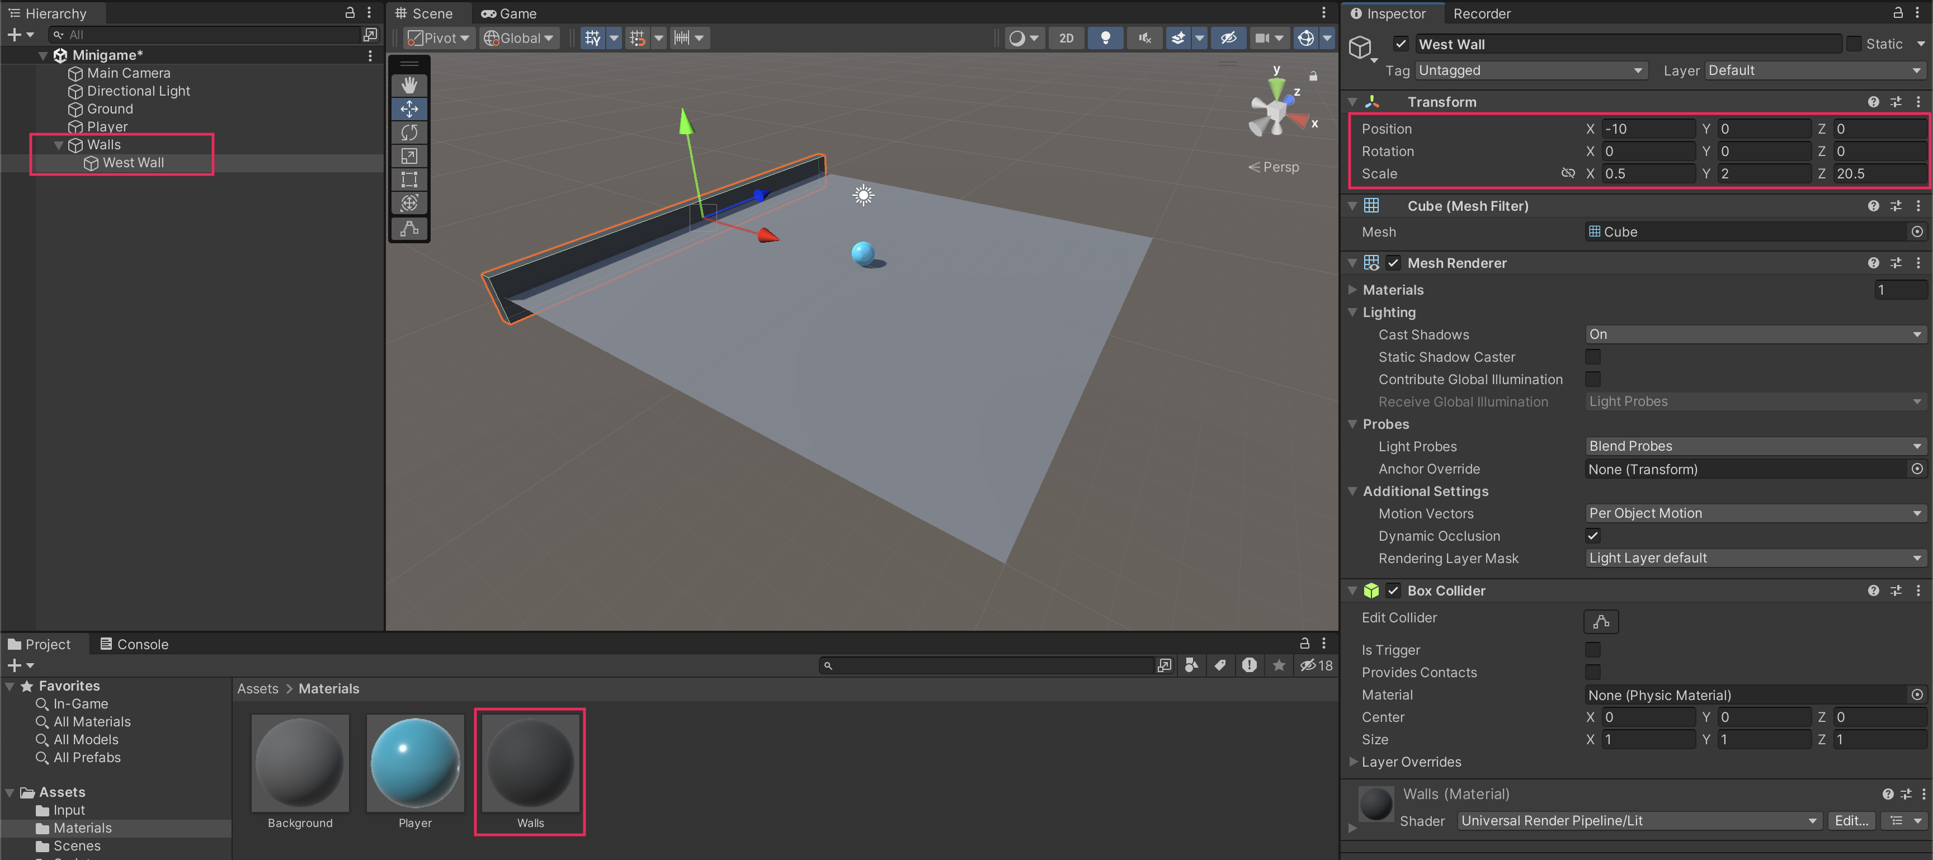This screenshot has height=860, width=1933.
Task: Toggle scene lighting bulb icon
Action: click(x=1105, y=37)
